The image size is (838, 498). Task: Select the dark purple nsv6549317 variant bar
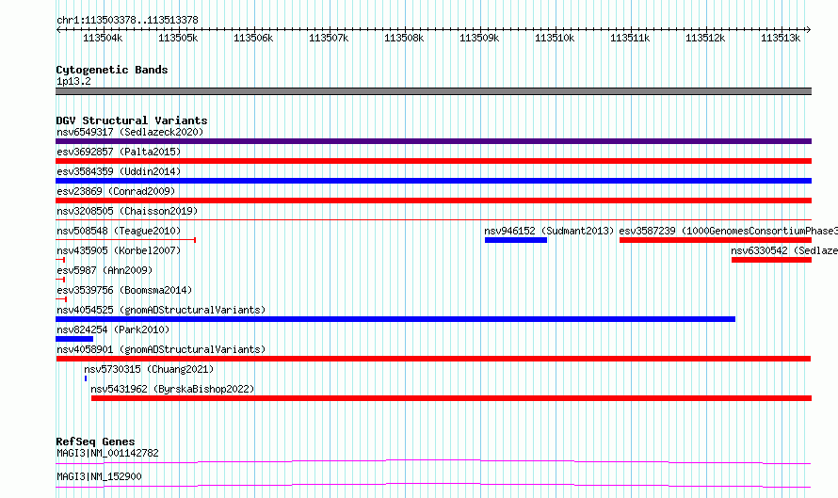tap(433, 141)
